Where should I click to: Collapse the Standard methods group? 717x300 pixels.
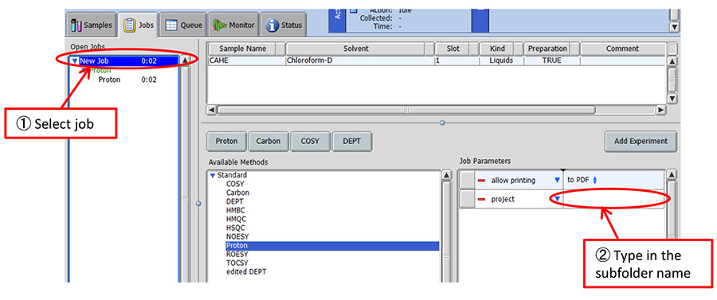(x=213, y=175)
